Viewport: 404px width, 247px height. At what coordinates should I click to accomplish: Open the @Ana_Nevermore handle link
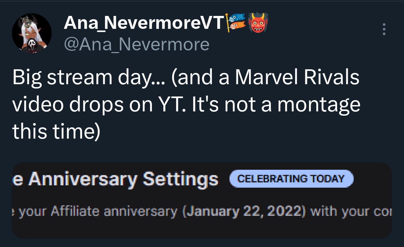click(136, 44)
